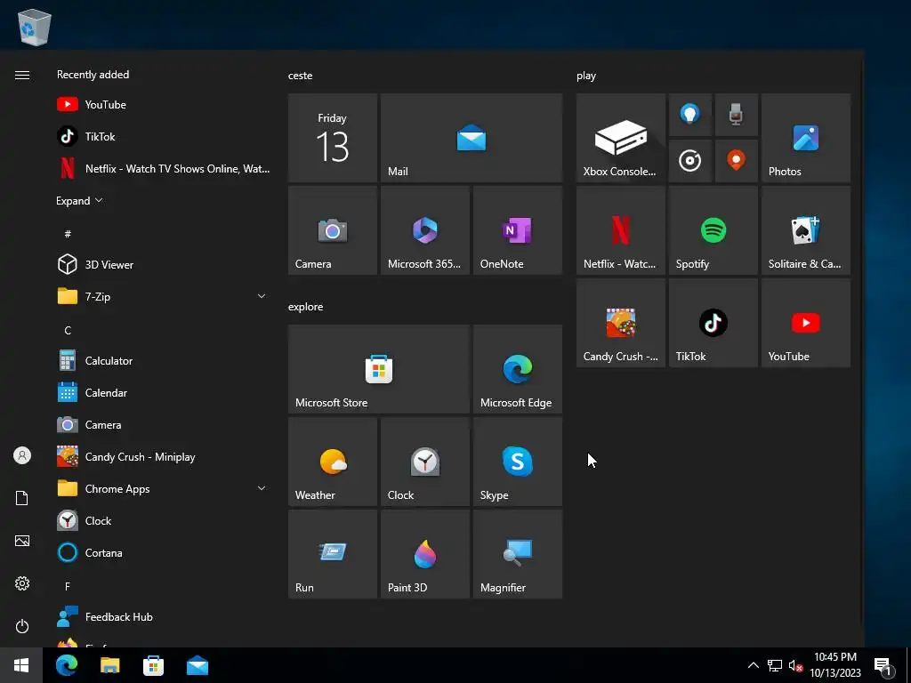The height and width of the screenshot is (683, 911).
Task: Launch the Candy Crush tile
Action: [x=620, y=322]
